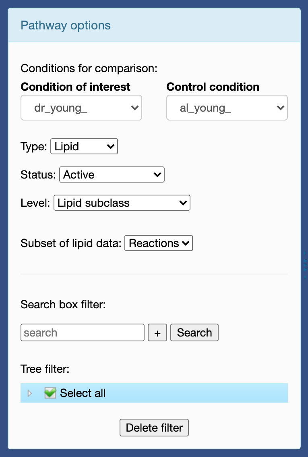Click the 'Control condition' bold label
308x457 pixels.
(213, 87)
